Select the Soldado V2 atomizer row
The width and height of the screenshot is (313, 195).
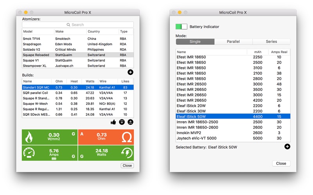[x=78, y=50]
